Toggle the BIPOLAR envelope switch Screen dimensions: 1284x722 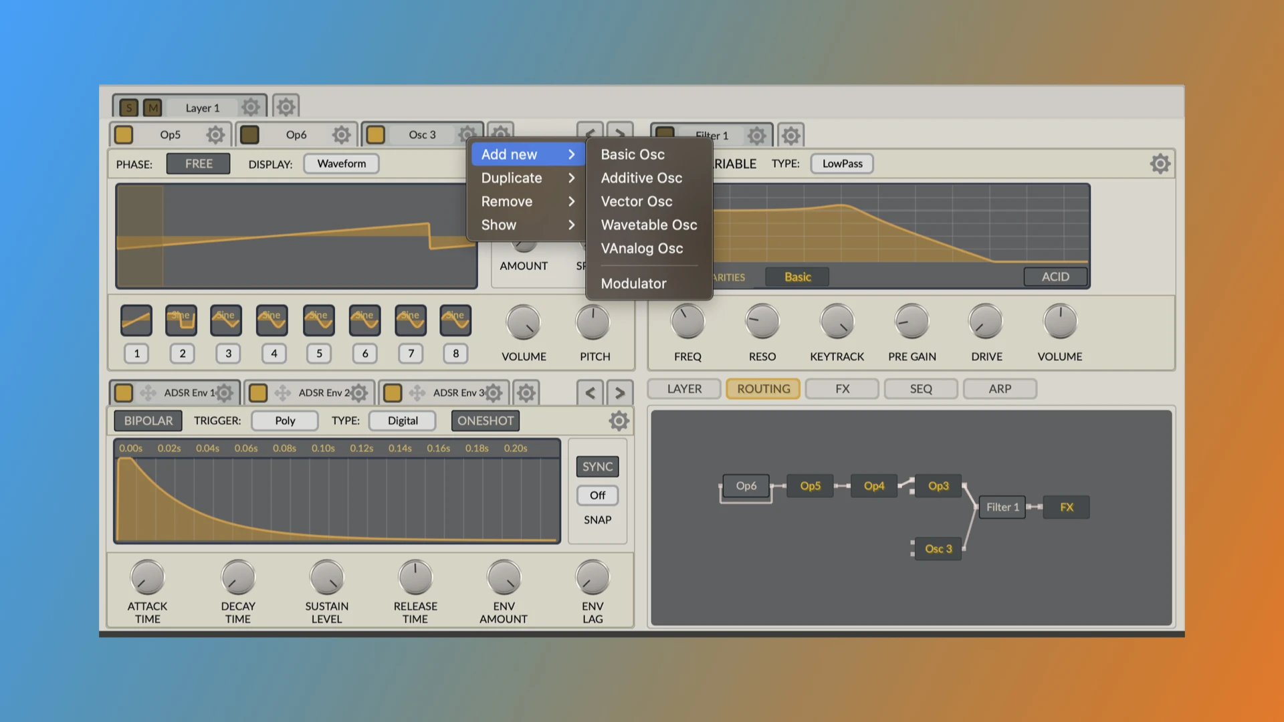coord(148,420)
